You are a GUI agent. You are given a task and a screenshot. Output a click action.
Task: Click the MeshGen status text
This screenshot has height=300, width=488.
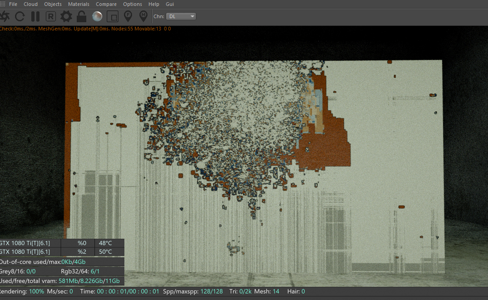point(55,29)
